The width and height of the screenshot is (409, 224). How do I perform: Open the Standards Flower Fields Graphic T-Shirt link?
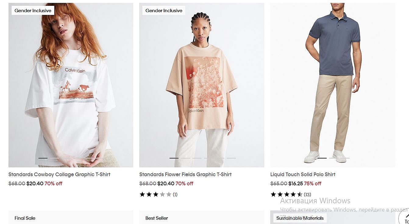click(185, 174)
